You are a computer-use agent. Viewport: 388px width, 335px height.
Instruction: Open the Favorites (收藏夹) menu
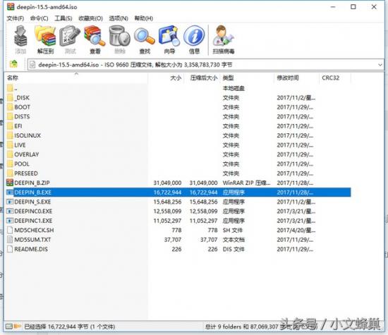90,18
